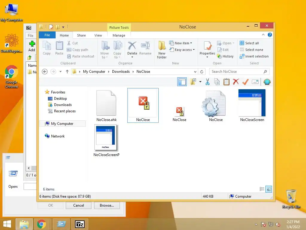Click the paste clipboard toolbar icon below address bar

227,82
